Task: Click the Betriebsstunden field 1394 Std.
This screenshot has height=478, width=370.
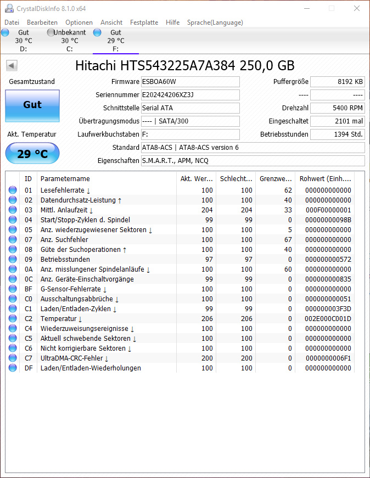Action: pos(338,134)
